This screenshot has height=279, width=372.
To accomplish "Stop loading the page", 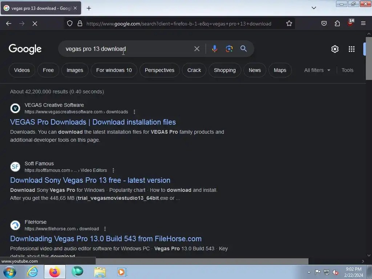I will (35, 24).
